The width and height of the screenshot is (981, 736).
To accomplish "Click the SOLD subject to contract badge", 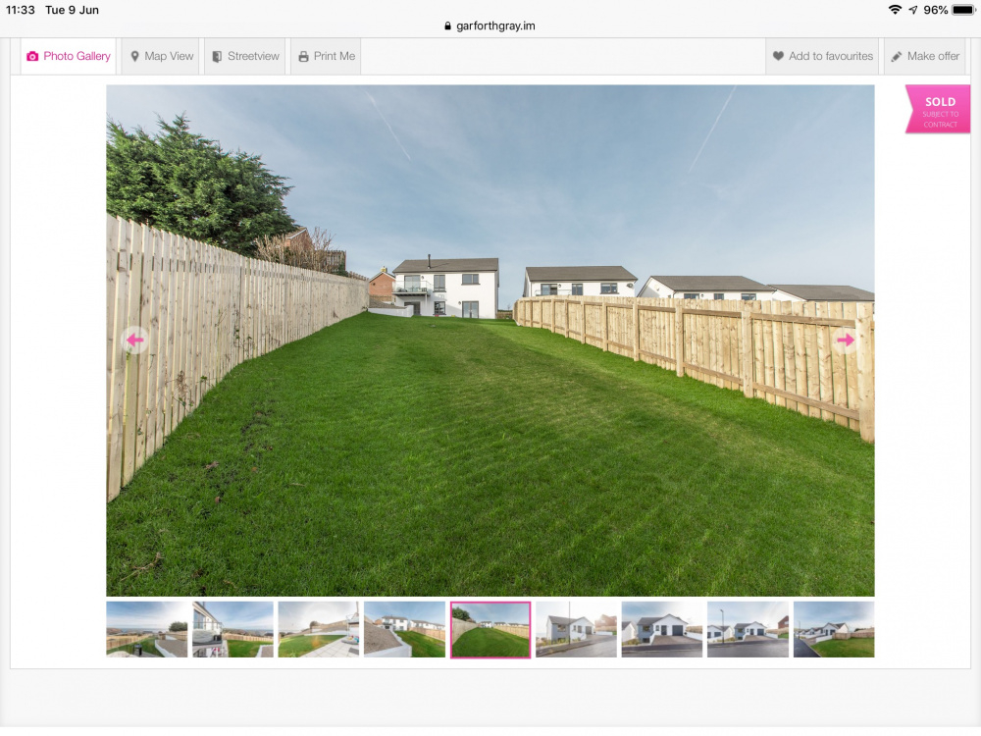I will point(939,110).
